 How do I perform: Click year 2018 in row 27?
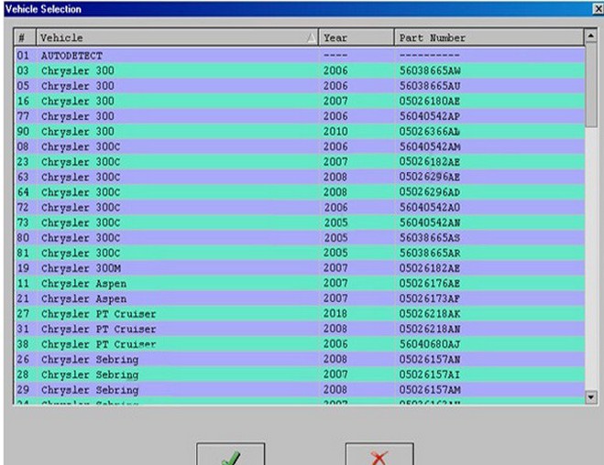click(x=335, y=314)
